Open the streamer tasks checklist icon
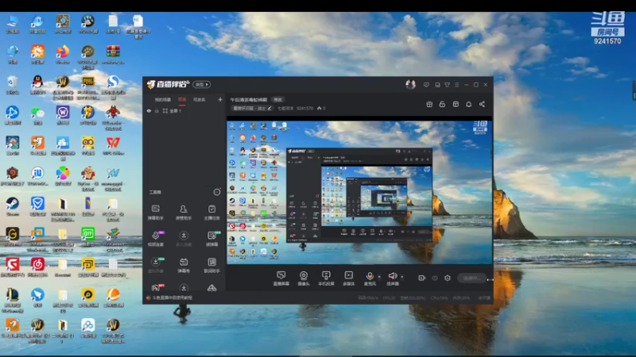The image size is (636, 357). [211, 212]
